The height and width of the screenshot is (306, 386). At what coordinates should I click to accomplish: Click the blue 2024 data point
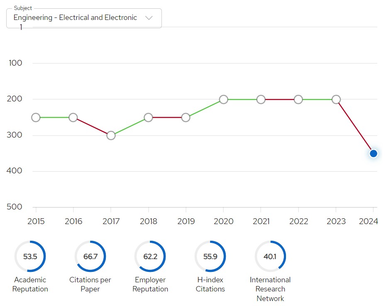click(x=374, y=153)
